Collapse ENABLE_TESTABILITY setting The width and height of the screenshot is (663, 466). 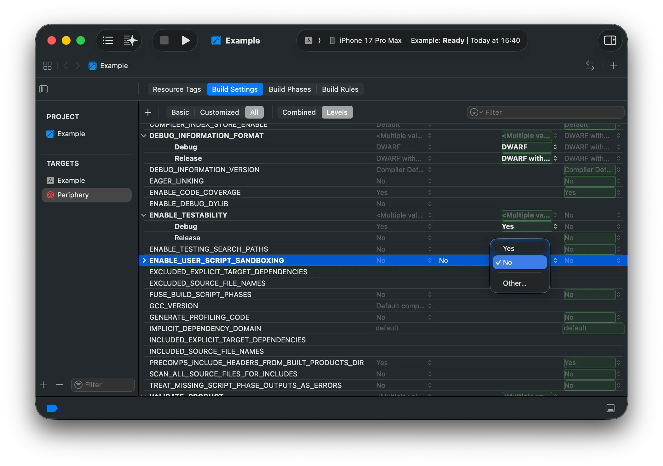point(144,215)
